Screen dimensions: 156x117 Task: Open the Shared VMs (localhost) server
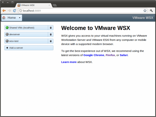(26, 28)
